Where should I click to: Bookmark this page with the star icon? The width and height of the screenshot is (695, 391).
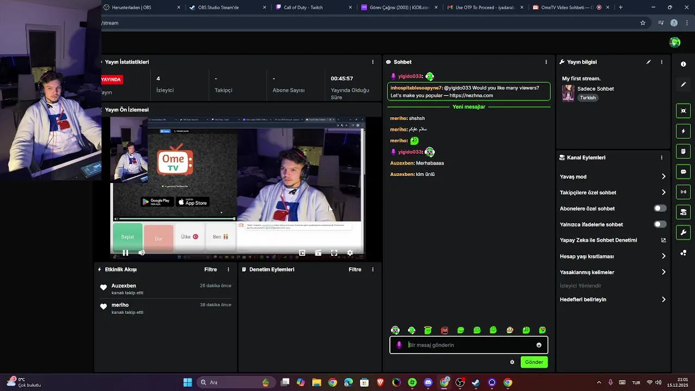[643, 23]
